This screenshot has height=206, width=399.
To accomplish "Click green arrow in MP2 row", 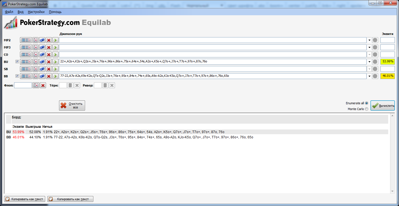I will 55,40.
